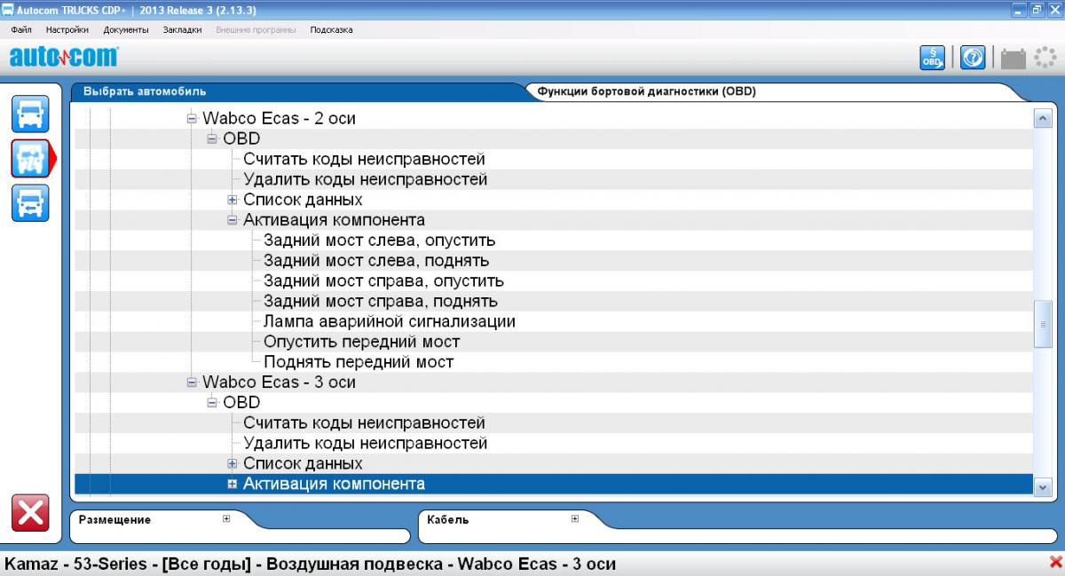This screenshot has width=1065, height=576.
Task: Open the Внешние программы menu
Action: coord(256,29)
